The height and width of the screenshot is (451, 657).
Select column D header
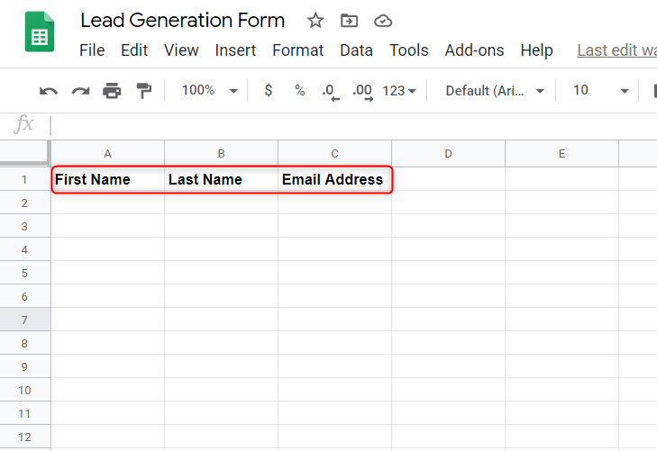[448, 154]
